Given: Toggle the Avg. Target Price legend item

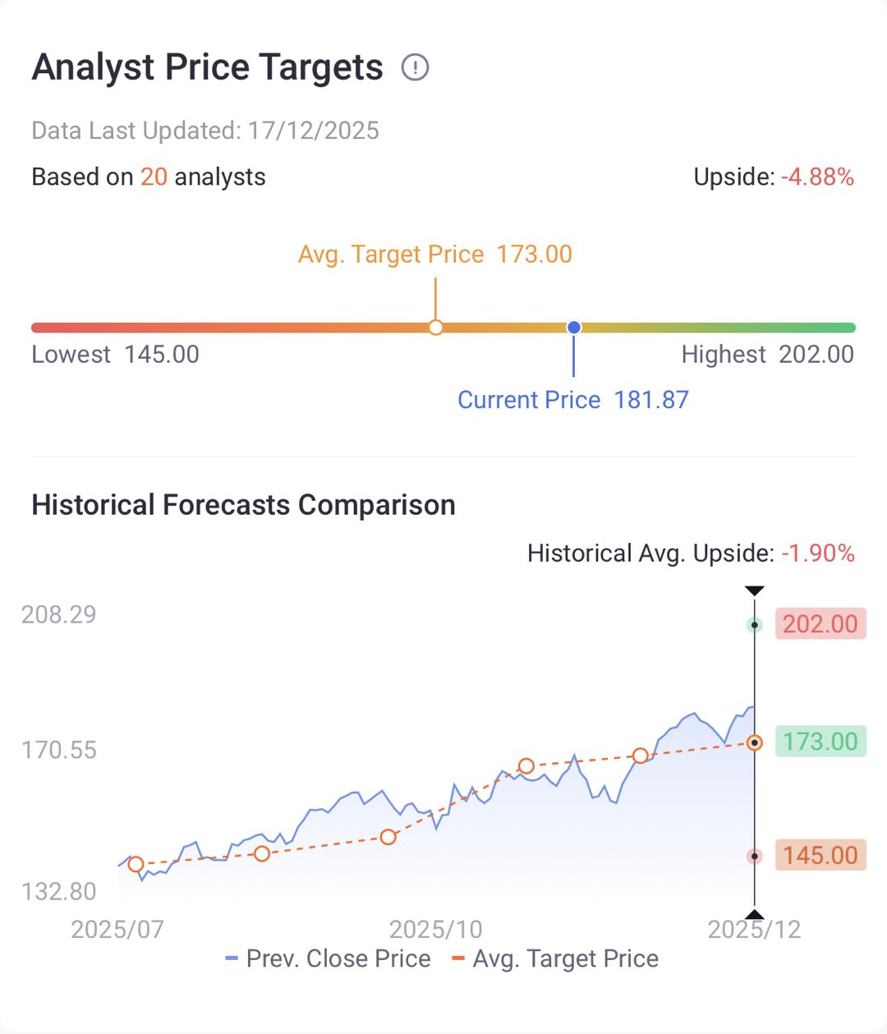Looking at the screenshot, I should (x=556, y=958).
